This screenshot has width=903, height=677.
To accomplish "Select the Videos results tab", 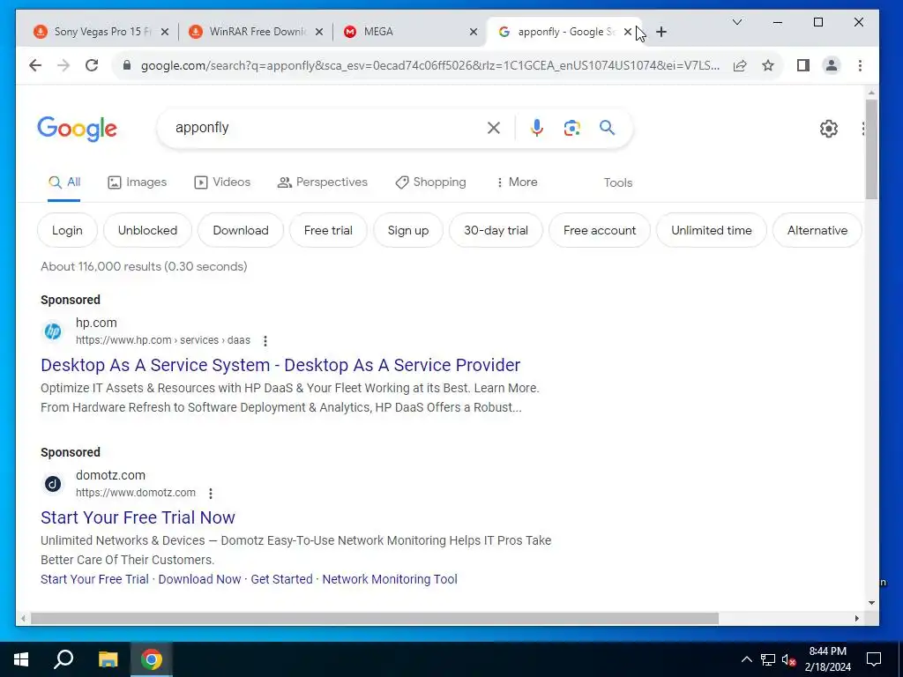I will click(222, 182).
